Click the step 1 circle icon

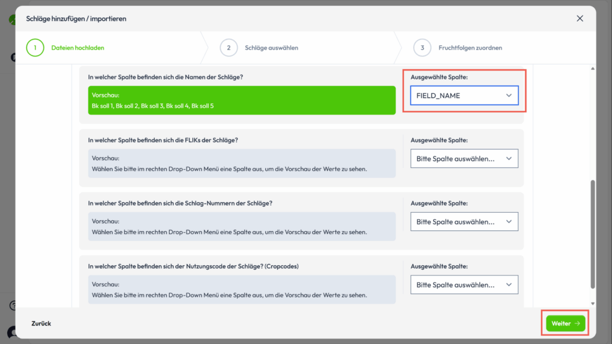(x=35, y=48)
